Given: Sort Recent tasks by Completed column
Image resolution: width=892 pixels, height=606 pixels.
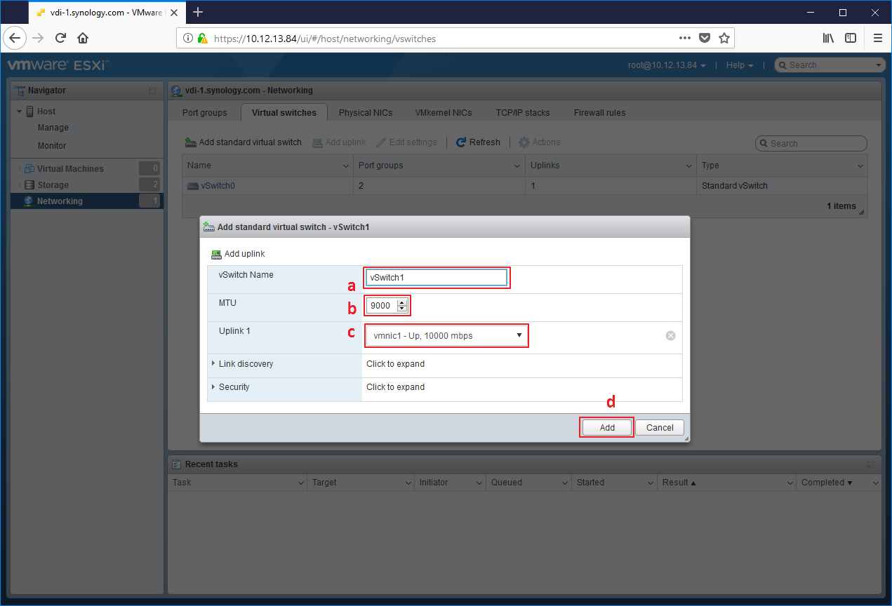Looking at the screenshot, I should click(839, 483).
